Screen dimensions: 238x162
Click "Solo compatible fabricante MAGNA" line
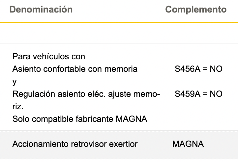[x=80, y=119]
